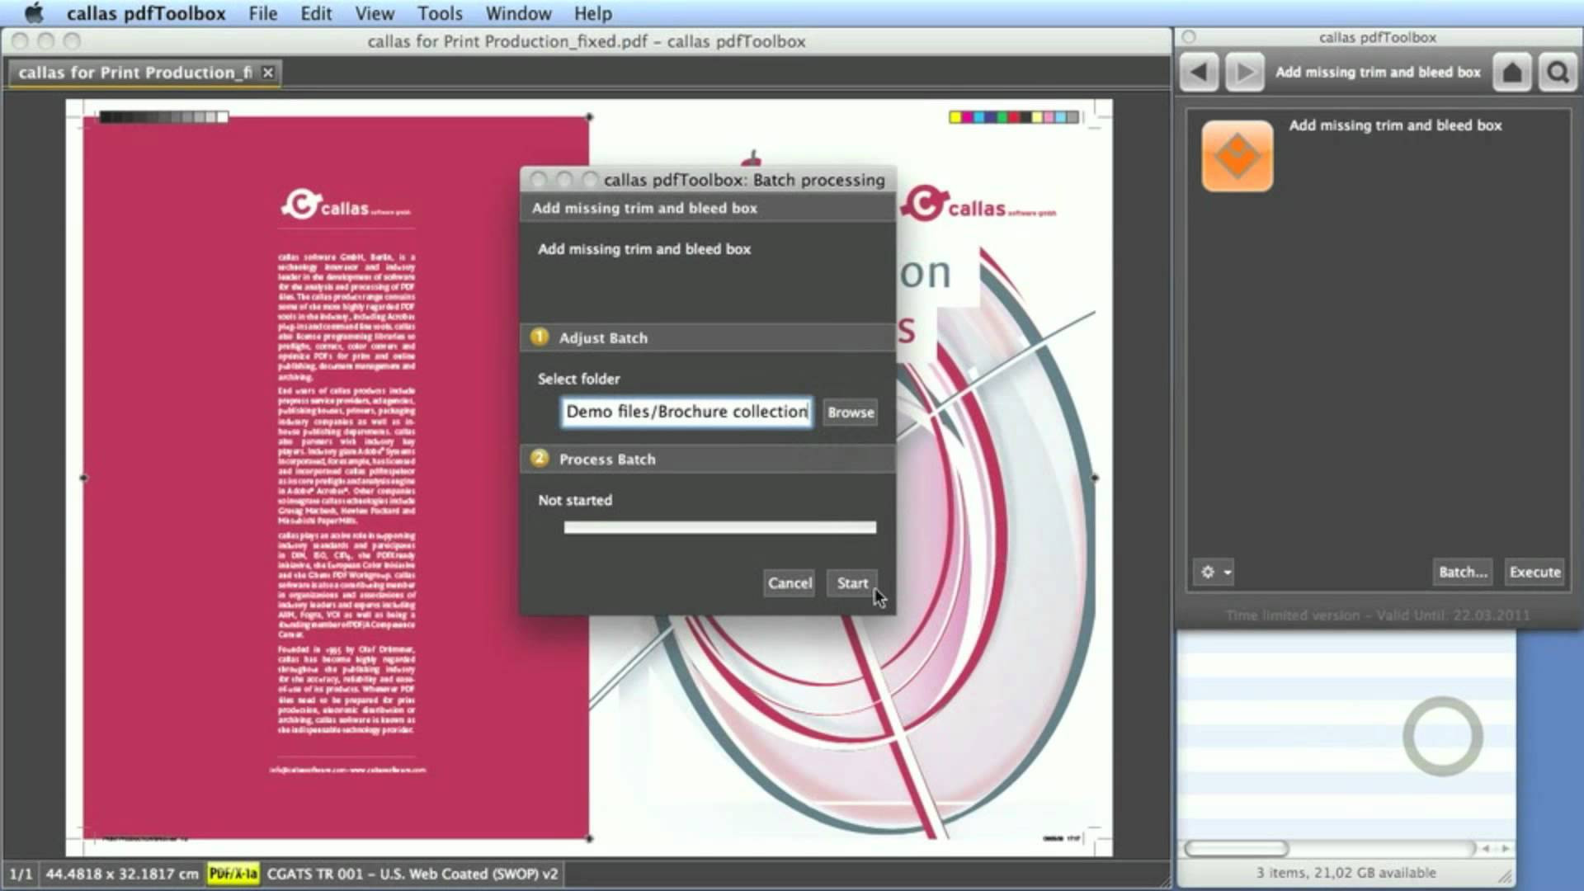Click the PDF/X-1a status badge
The image size is (1584, 891).
(x=233, y=874)
